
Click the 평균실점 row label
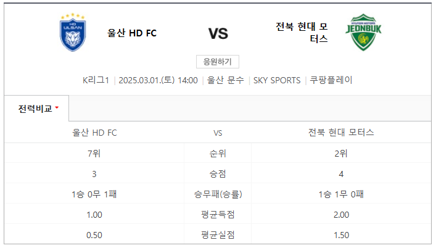coord(218,235)
